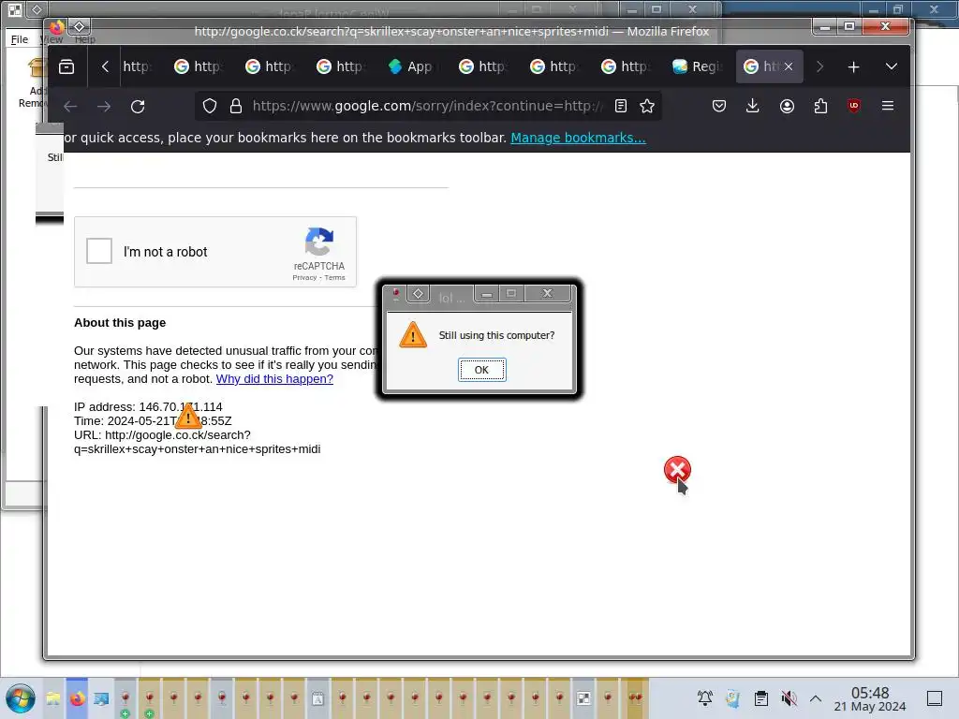Open the checkered window entry on the taskbar
The height and width of the screenshot is (719, 959).
coord(583,698)
